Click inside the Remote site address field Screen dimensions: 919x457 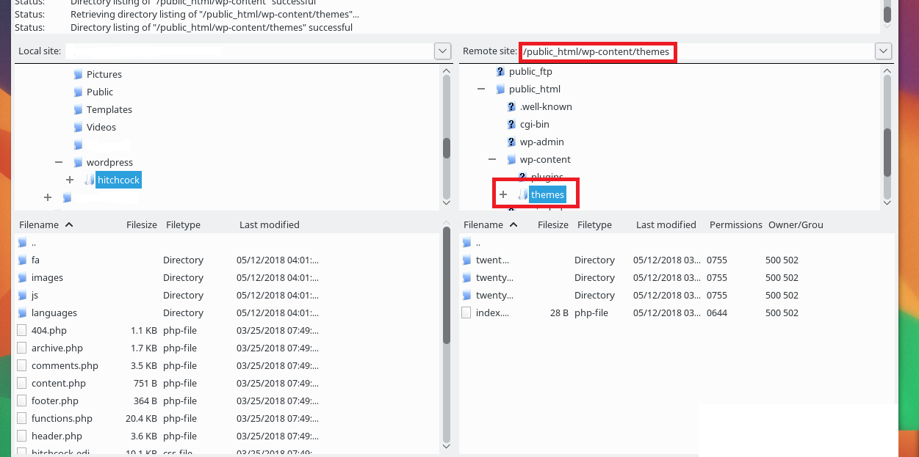(x=597, y=51)
